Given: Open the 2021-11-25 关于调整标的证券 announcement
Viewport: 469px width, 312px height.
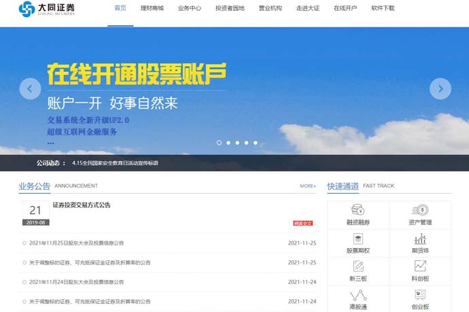Looking at the screenshot, I should point(90,262).
